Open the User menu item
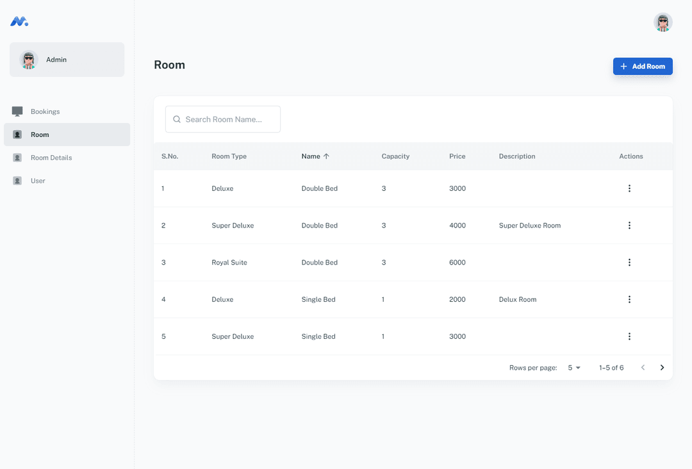The image size is (692, 469). click(38, 181)
